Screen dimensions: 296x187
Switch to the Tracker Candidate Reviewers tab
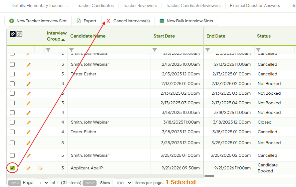point(193,6)
